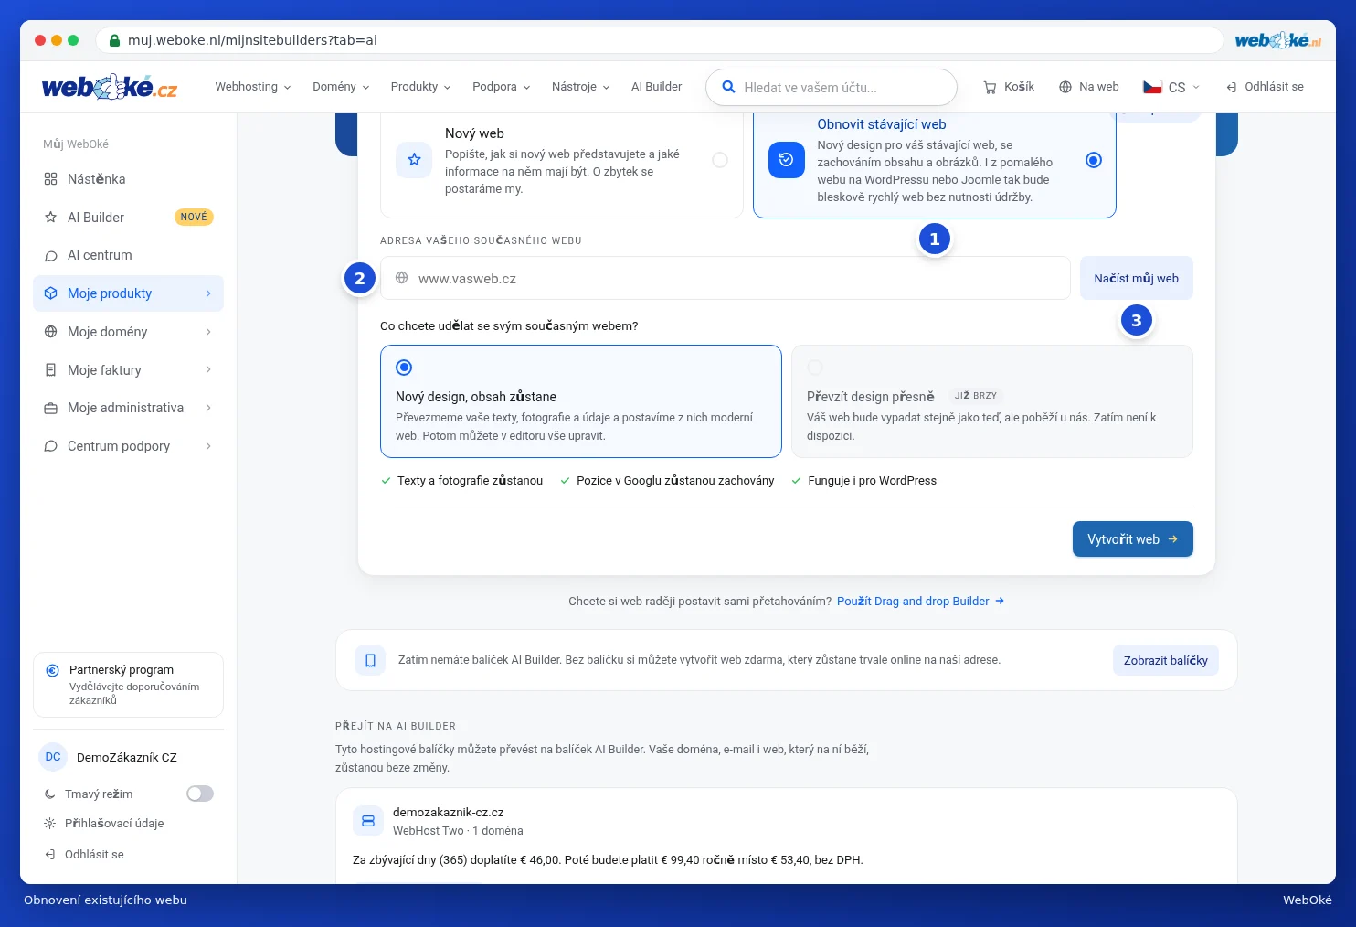
Task: Click the Vytvořit web button
Action: coord(1133,539)
